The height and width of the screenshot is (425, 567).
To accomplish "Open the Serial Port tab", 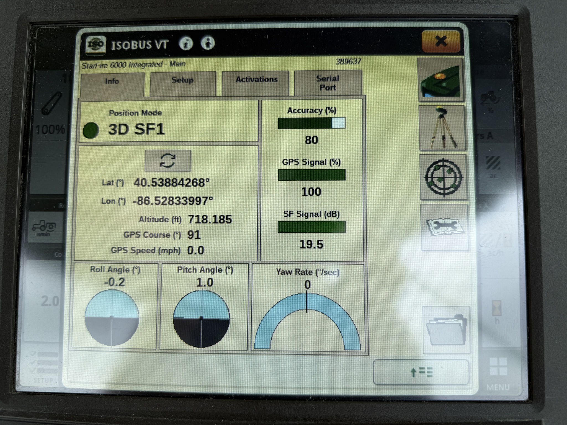I will point(328,83).
